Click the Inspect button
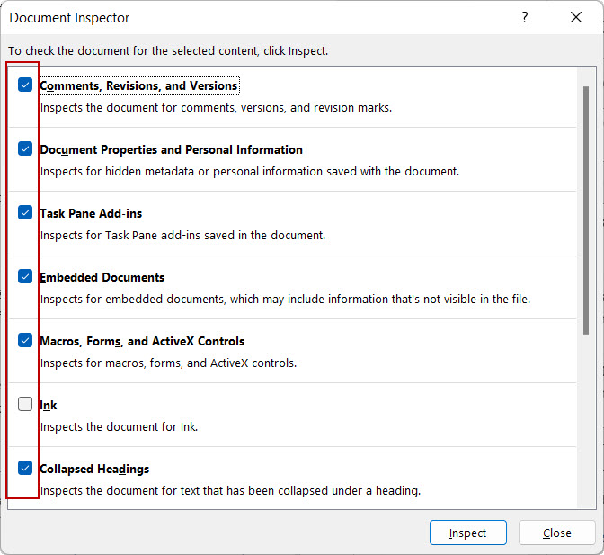 (467, 533)
